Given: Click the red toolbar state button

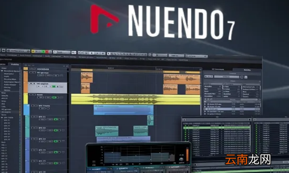Looking at the screenshot, I should tap(47, 52).
